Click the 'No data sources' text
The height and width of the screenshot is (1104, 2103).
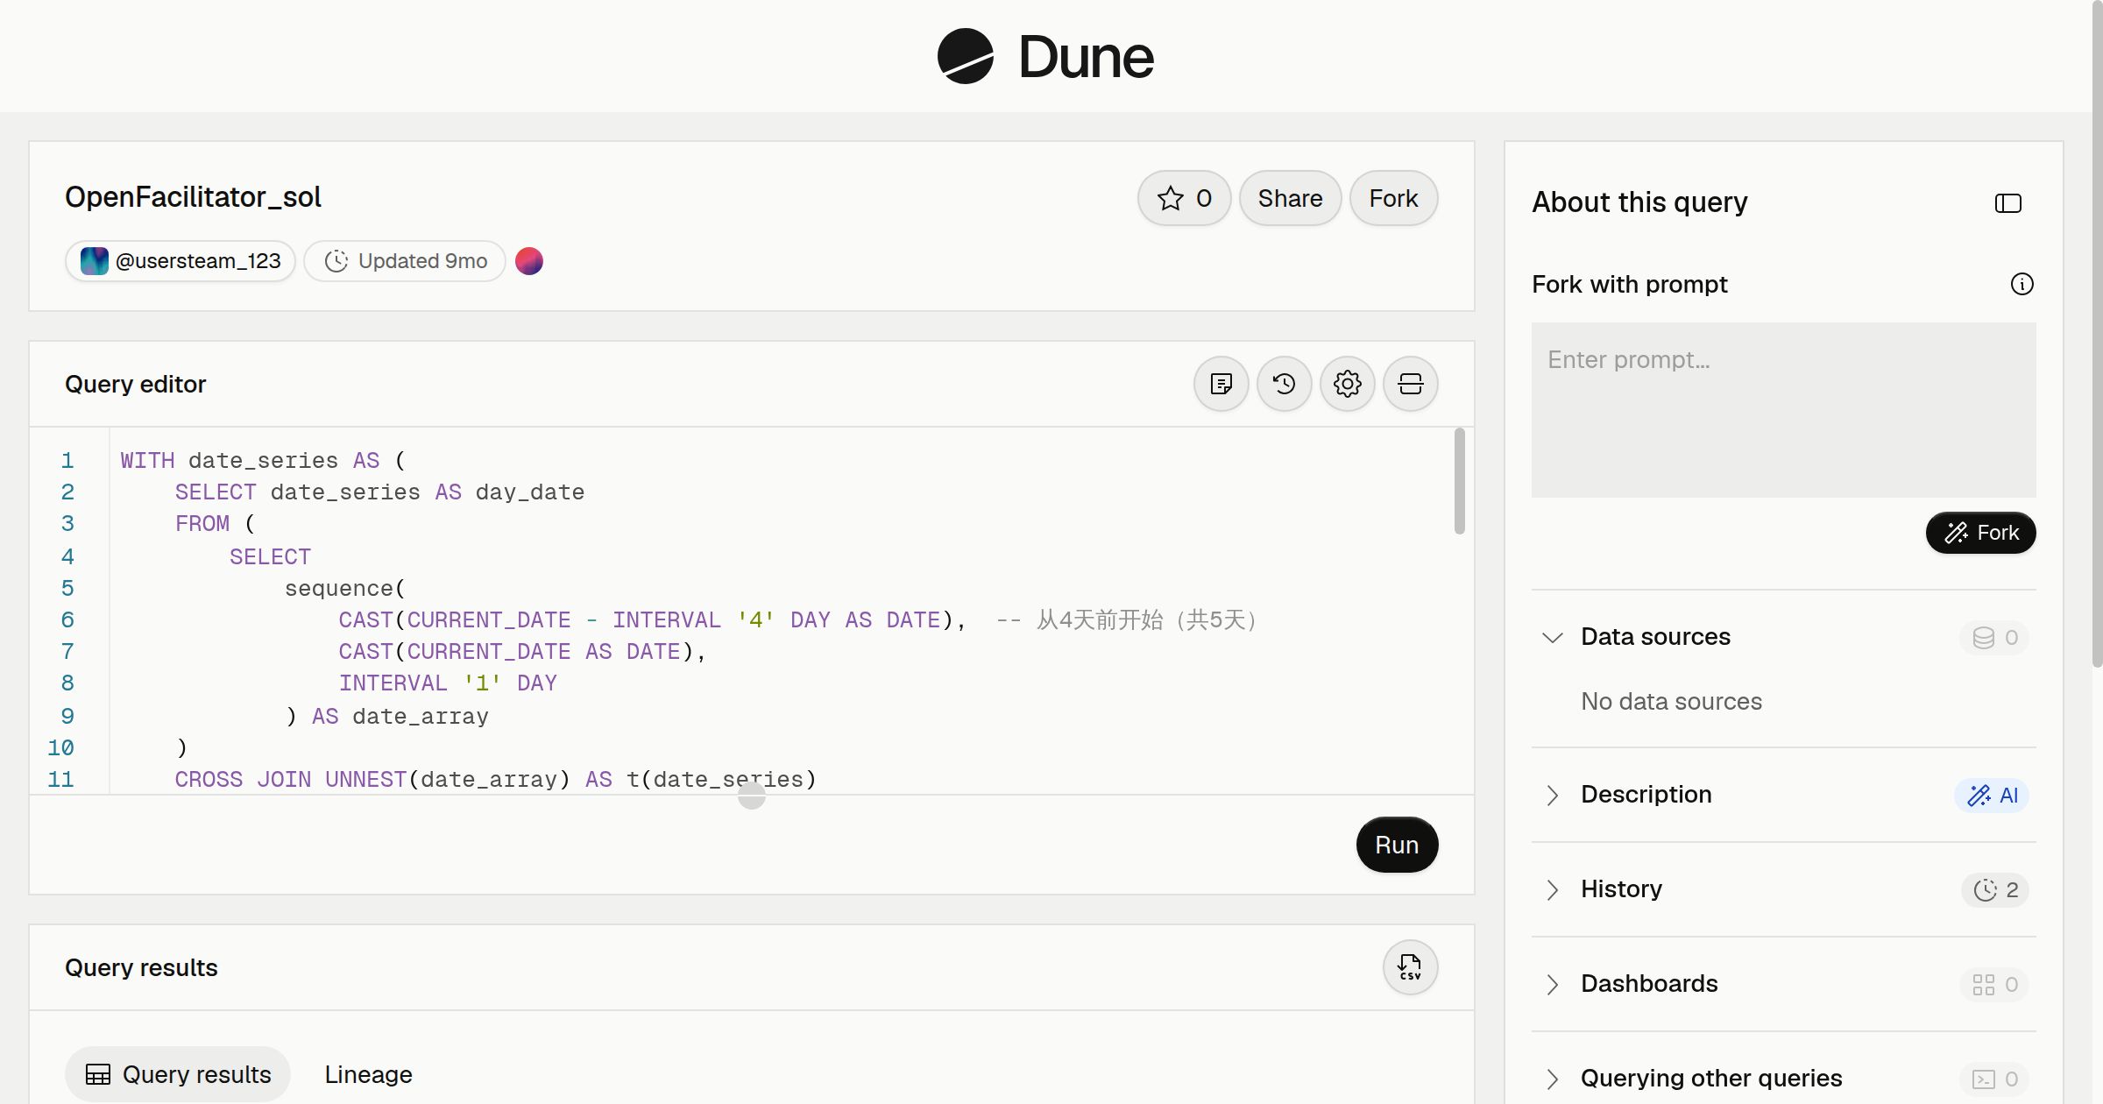tap(1671, 701)
